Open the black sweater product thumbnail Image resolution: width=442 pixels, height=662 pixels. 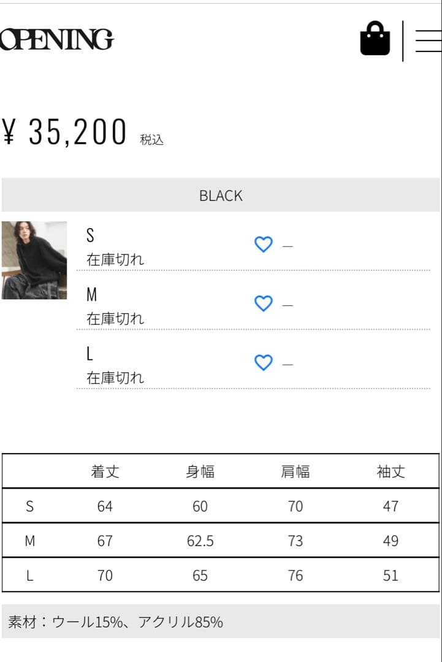coord(34,260)
